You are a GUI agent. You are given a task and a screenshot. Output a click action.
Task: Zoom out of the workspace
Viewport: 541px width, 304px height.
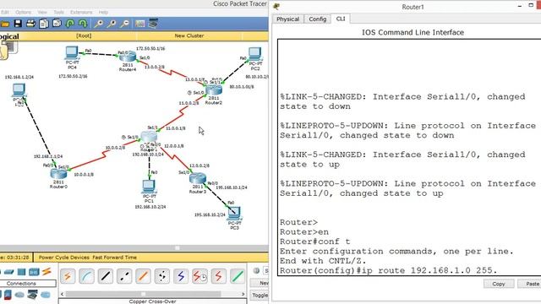tap(124, 24)
